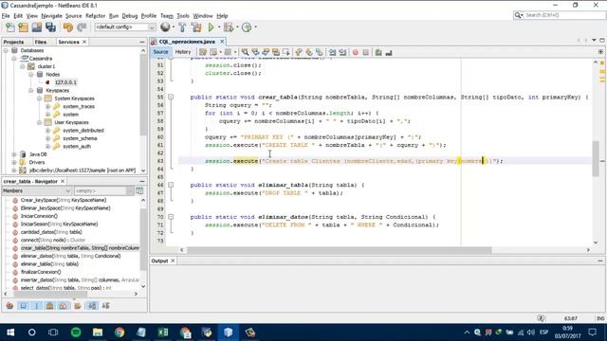Open the File menu

(x=6, y=16)
